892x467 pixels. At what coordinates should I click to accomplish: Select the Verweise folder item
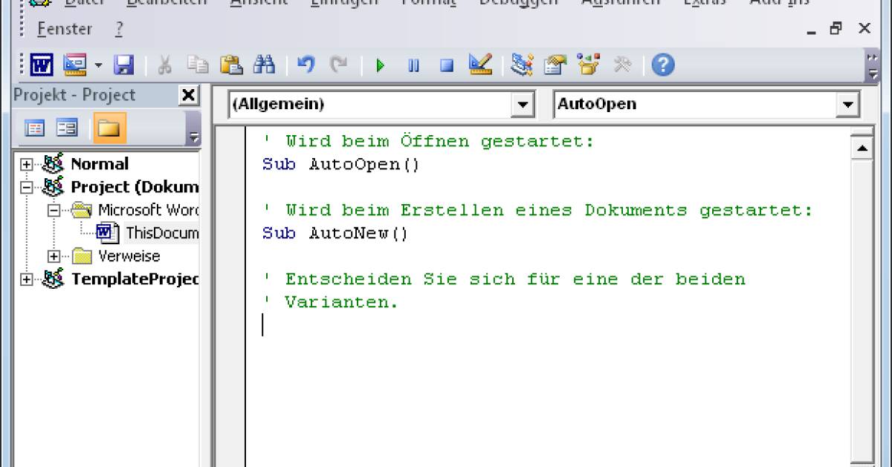tap(129, 256)
